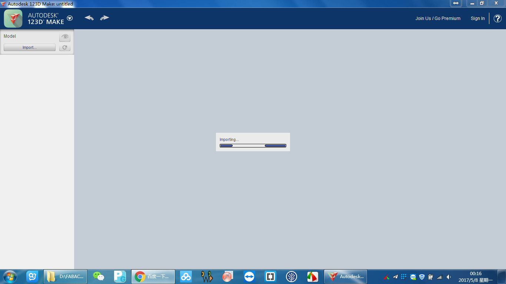Open the 123D Make dropdown menu arrow
The height and width of the screenshot is (284, 506).
(x=70, y=18)
